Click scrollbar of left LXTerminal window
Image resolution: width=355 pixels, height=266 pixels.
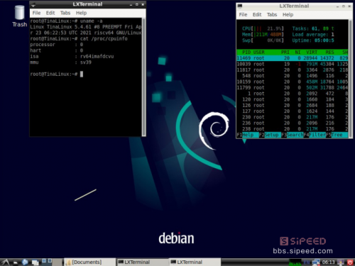(x=143, y=77)
